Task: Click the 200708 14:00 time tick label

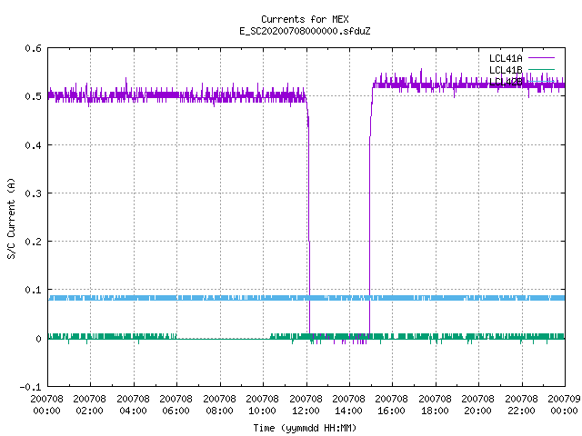Action: point(348,405)
